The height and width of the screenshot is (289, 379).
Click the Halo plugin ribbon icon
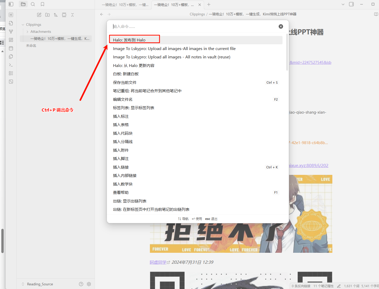pos(11,15)
